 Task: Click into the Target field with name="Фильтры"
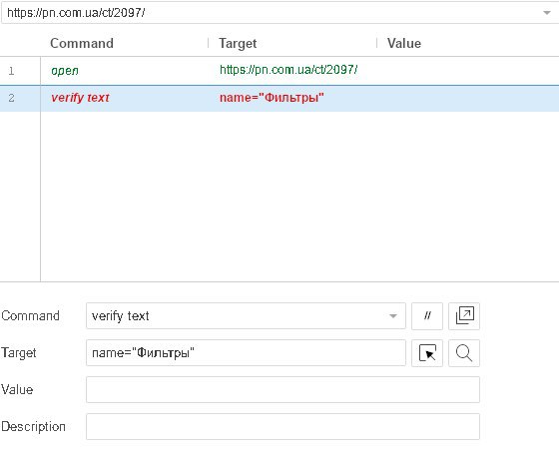click(246, 353)
